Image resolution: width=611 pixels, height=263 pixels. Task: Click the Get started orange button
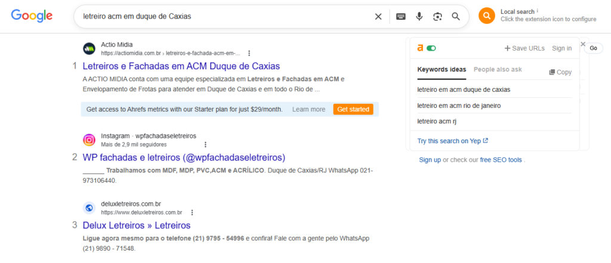[353, 110]
